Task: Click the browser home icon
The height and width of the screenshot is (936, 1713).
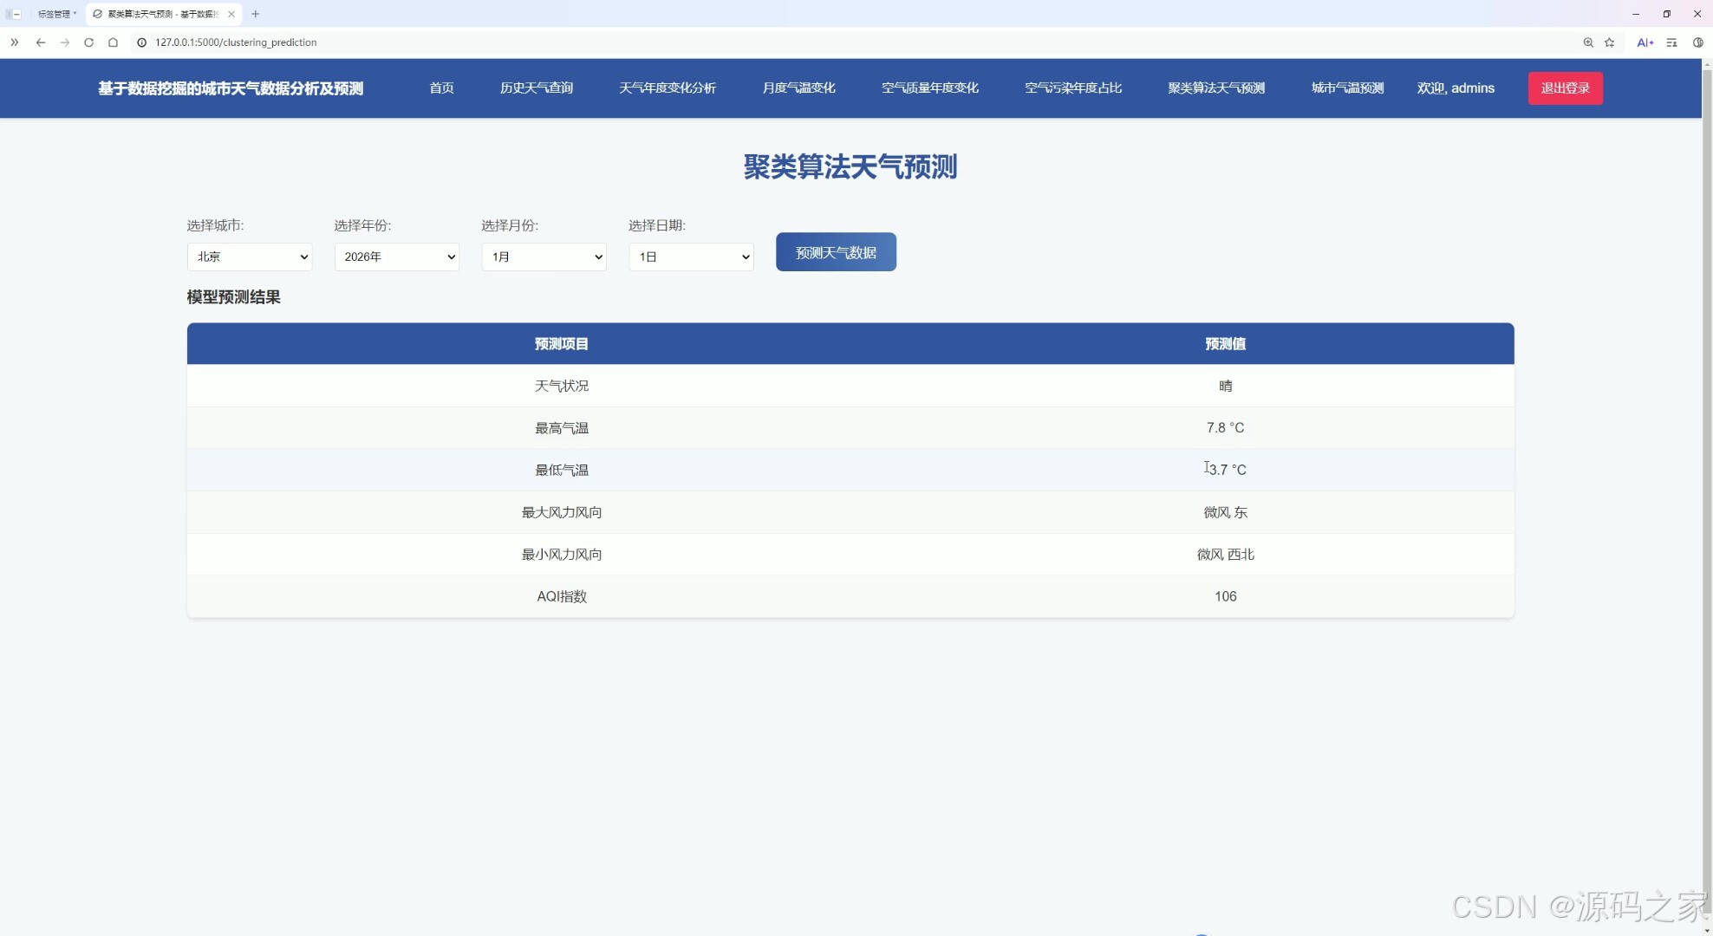Action: coord(113,42)
